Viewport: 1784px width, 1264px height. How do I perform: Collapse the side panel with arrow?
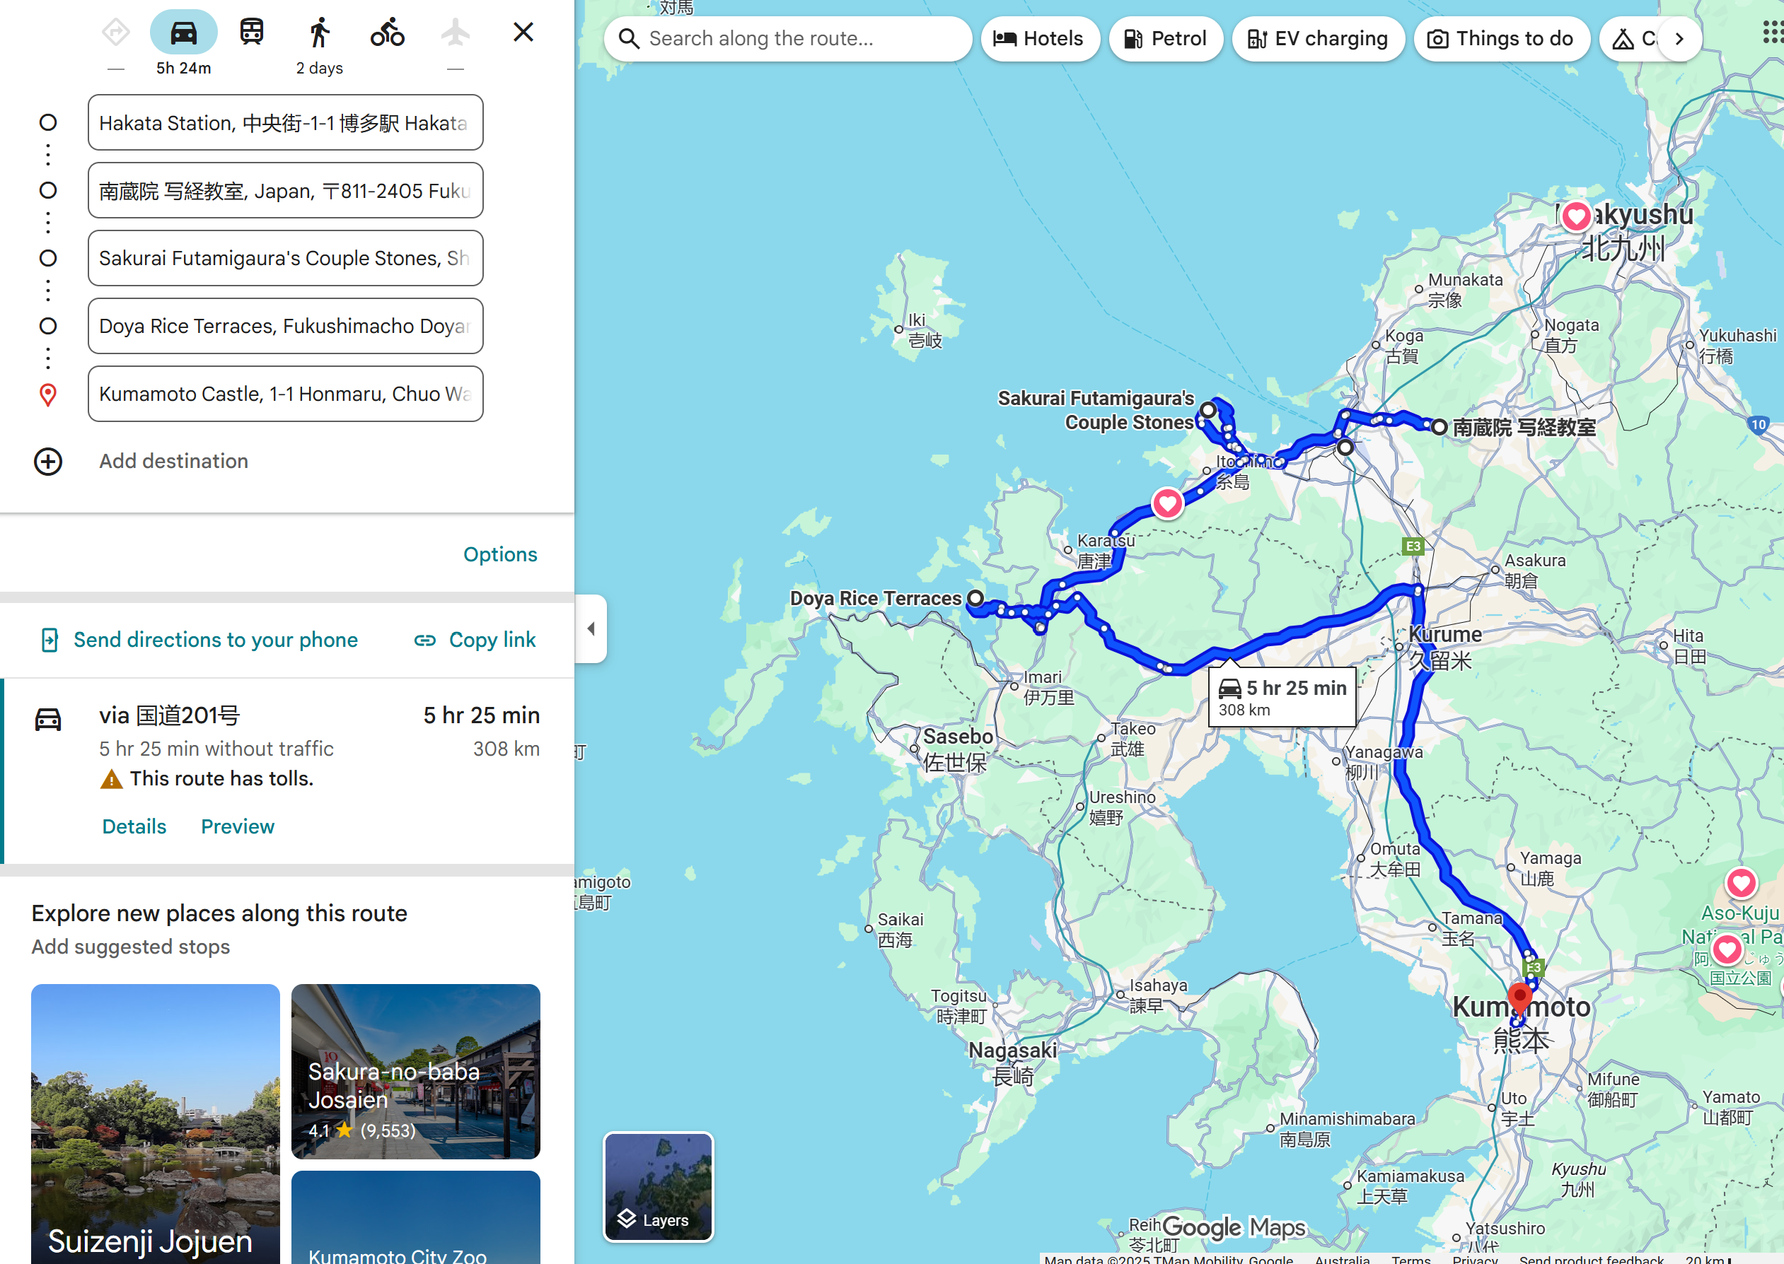click(x=591, y=628)
